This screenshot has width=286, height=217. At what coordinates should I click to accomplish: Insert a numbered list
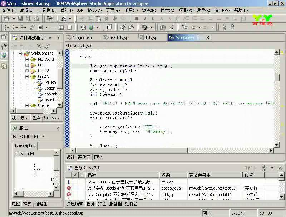click(x=15, y=27)
